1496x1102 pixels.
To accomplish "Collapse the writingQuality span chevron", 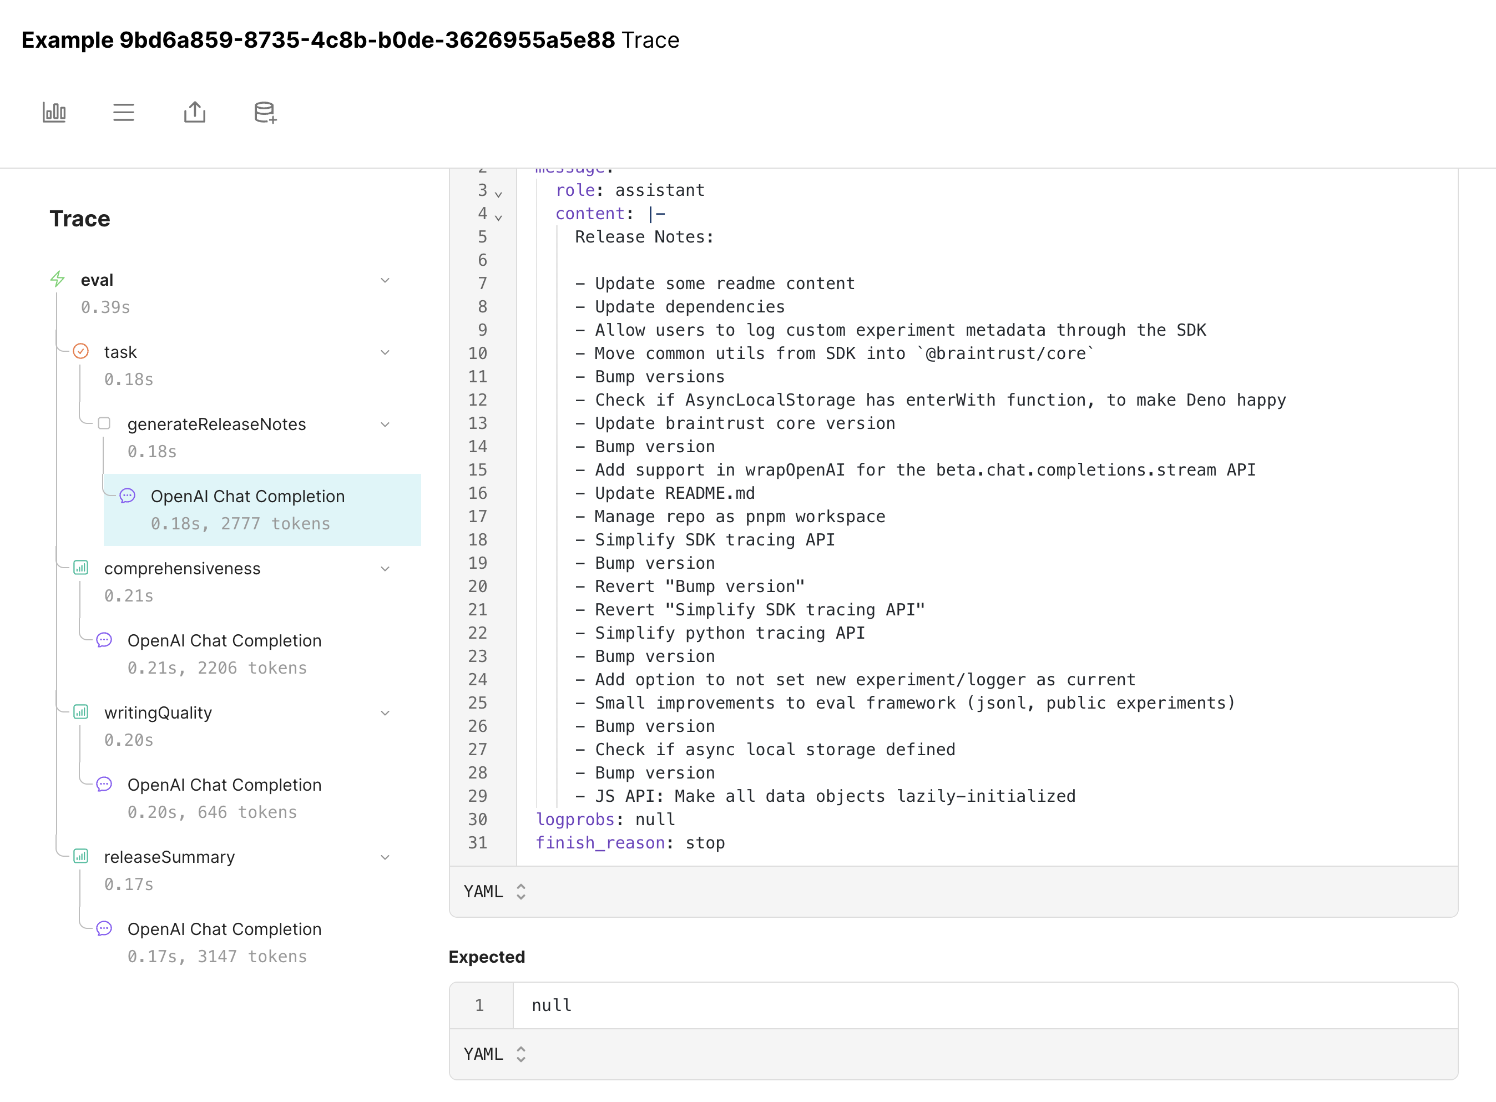I will [385, 713].
